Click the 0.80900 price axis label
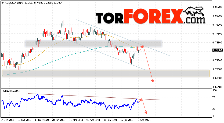Image resolution: width=224 pixels, height=123 pixels. click(x=218, y=16)
